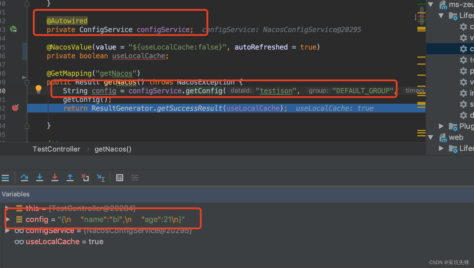The width and height of the screenshot is (474, 268).
Task: Click the gear icon beside goal 't'
Action: click(463, 60)
